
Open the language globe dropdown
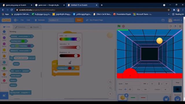[16, 20]
